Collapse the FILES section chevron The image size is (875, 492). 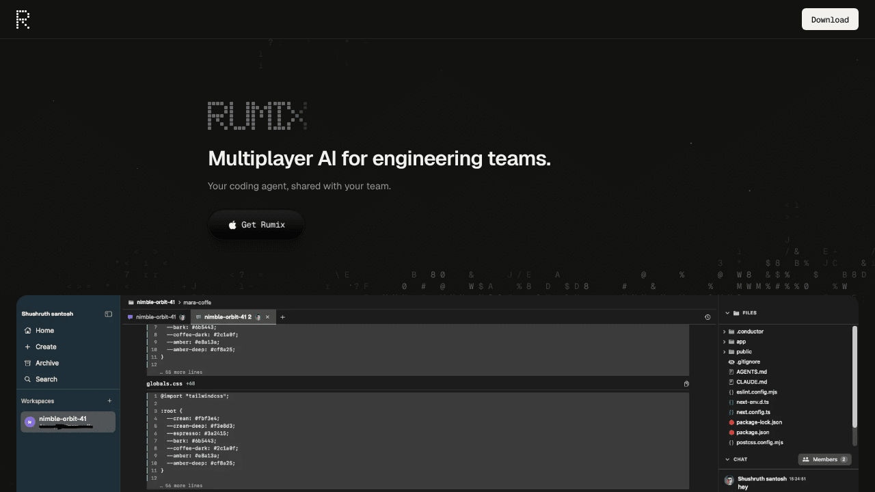tap(727, 313)
